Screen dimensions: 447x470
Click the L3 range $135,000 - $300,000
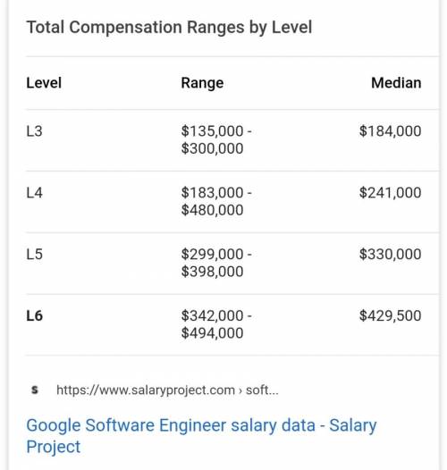tap(216, 139)
